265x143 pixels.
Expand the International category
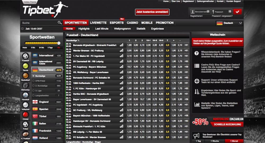point(47,55)
